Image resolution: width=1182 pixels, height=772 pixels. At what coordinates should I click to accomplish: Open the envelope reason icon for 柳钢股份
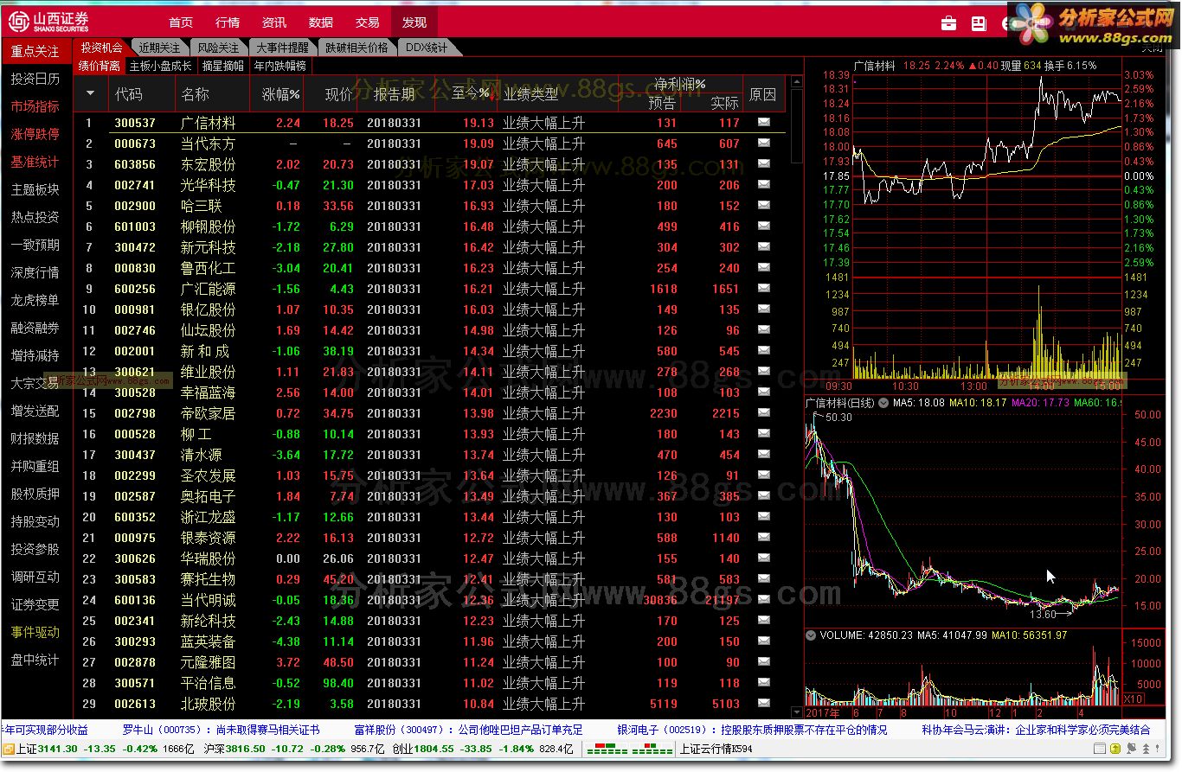pyautogui.click(x=763, y=226)
